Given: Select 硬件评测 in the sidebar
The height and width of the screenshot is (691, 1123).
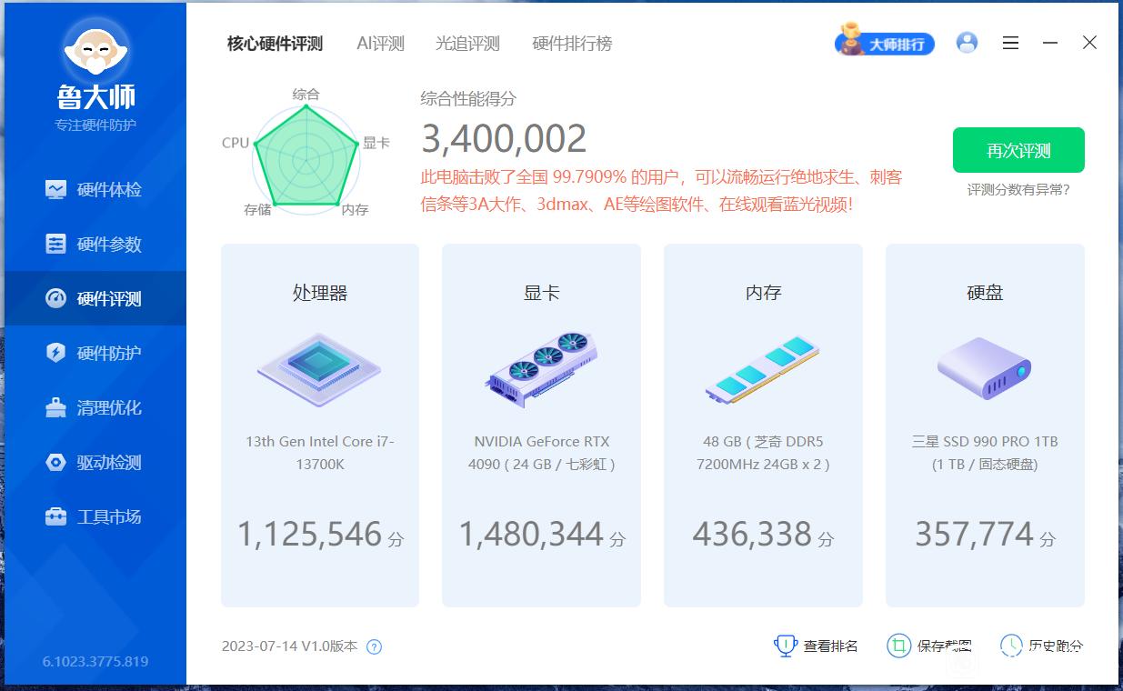Looking at the screenshot, I should pyautogui.click(x=95, y=298).
